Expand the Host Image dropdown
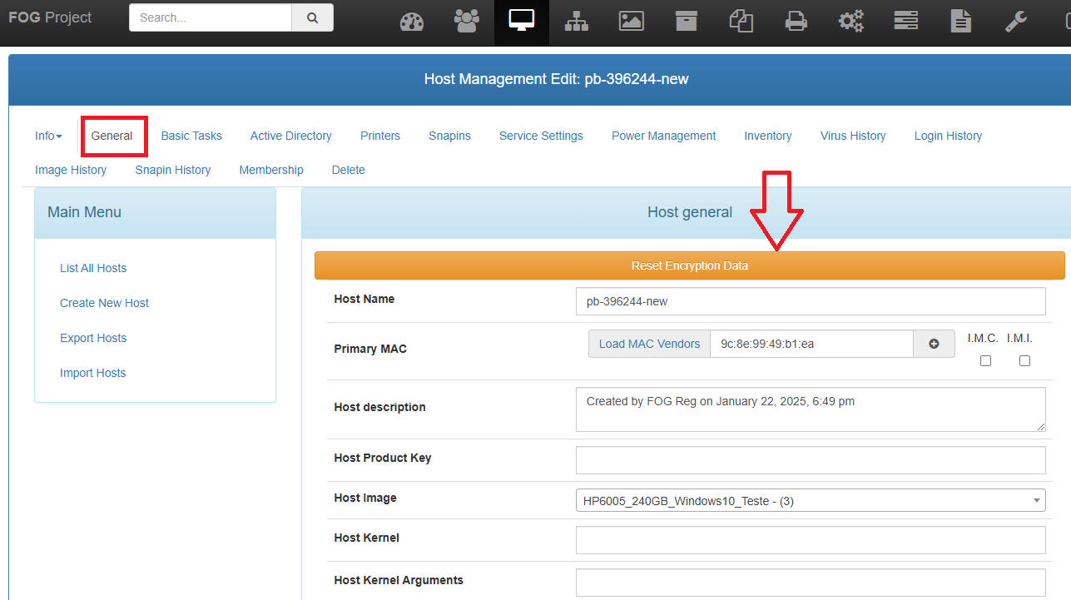 (810, 501)
